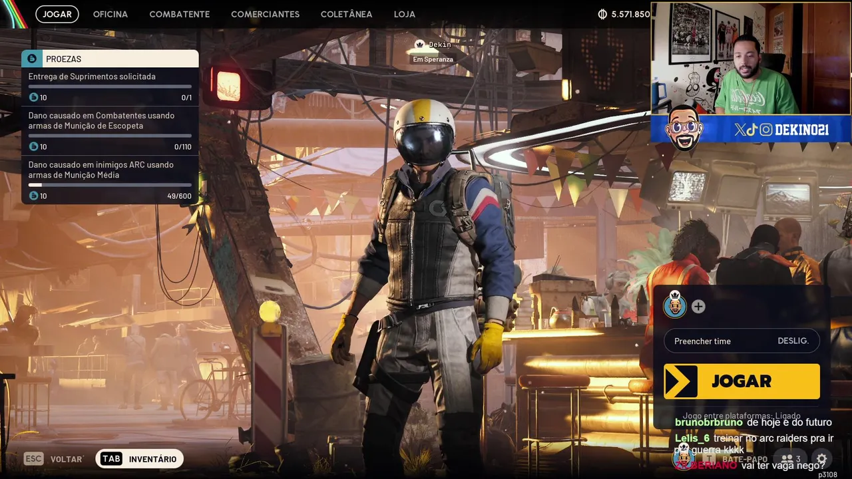Click Lelis_6 chat message username
This screenshot has height=479, width=852.
click(692, 438)
